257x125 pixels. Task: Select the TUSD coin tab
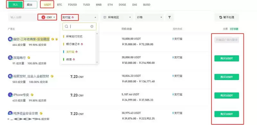(x=86, y=5)
